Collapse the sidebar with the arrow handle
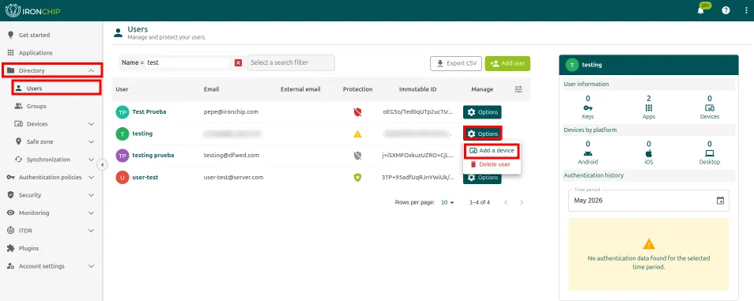754x301 pixels. [103, 165]
